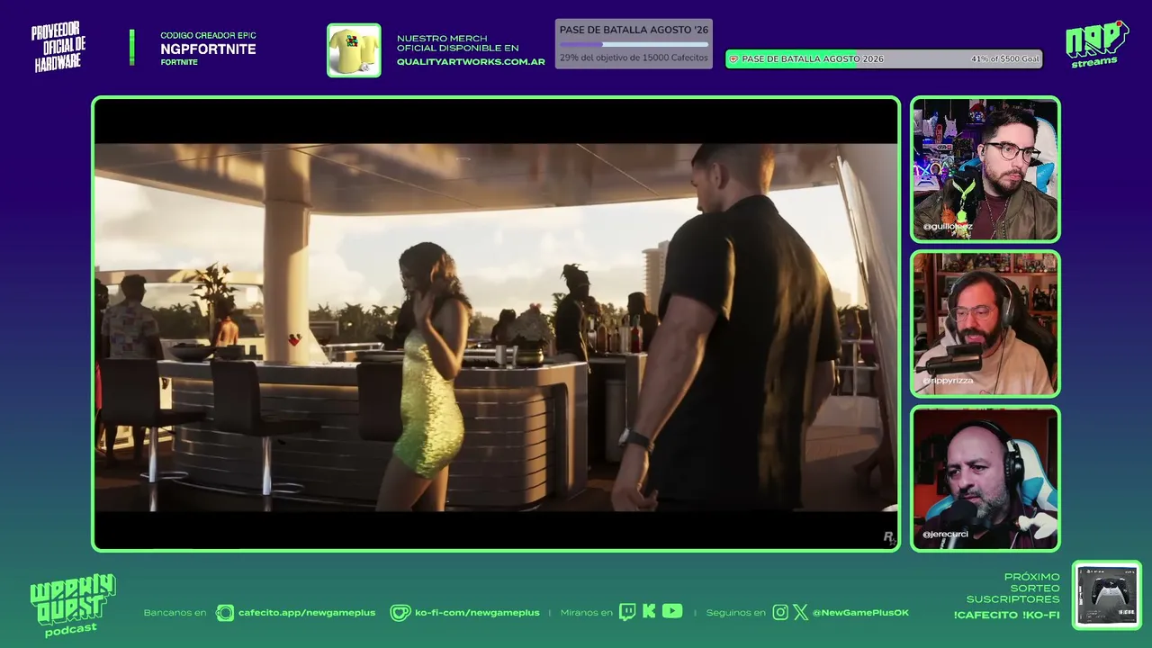Open the YouTube icon
The height and width of the screenshot is (648, 1152).
click(x=672, y=611)
